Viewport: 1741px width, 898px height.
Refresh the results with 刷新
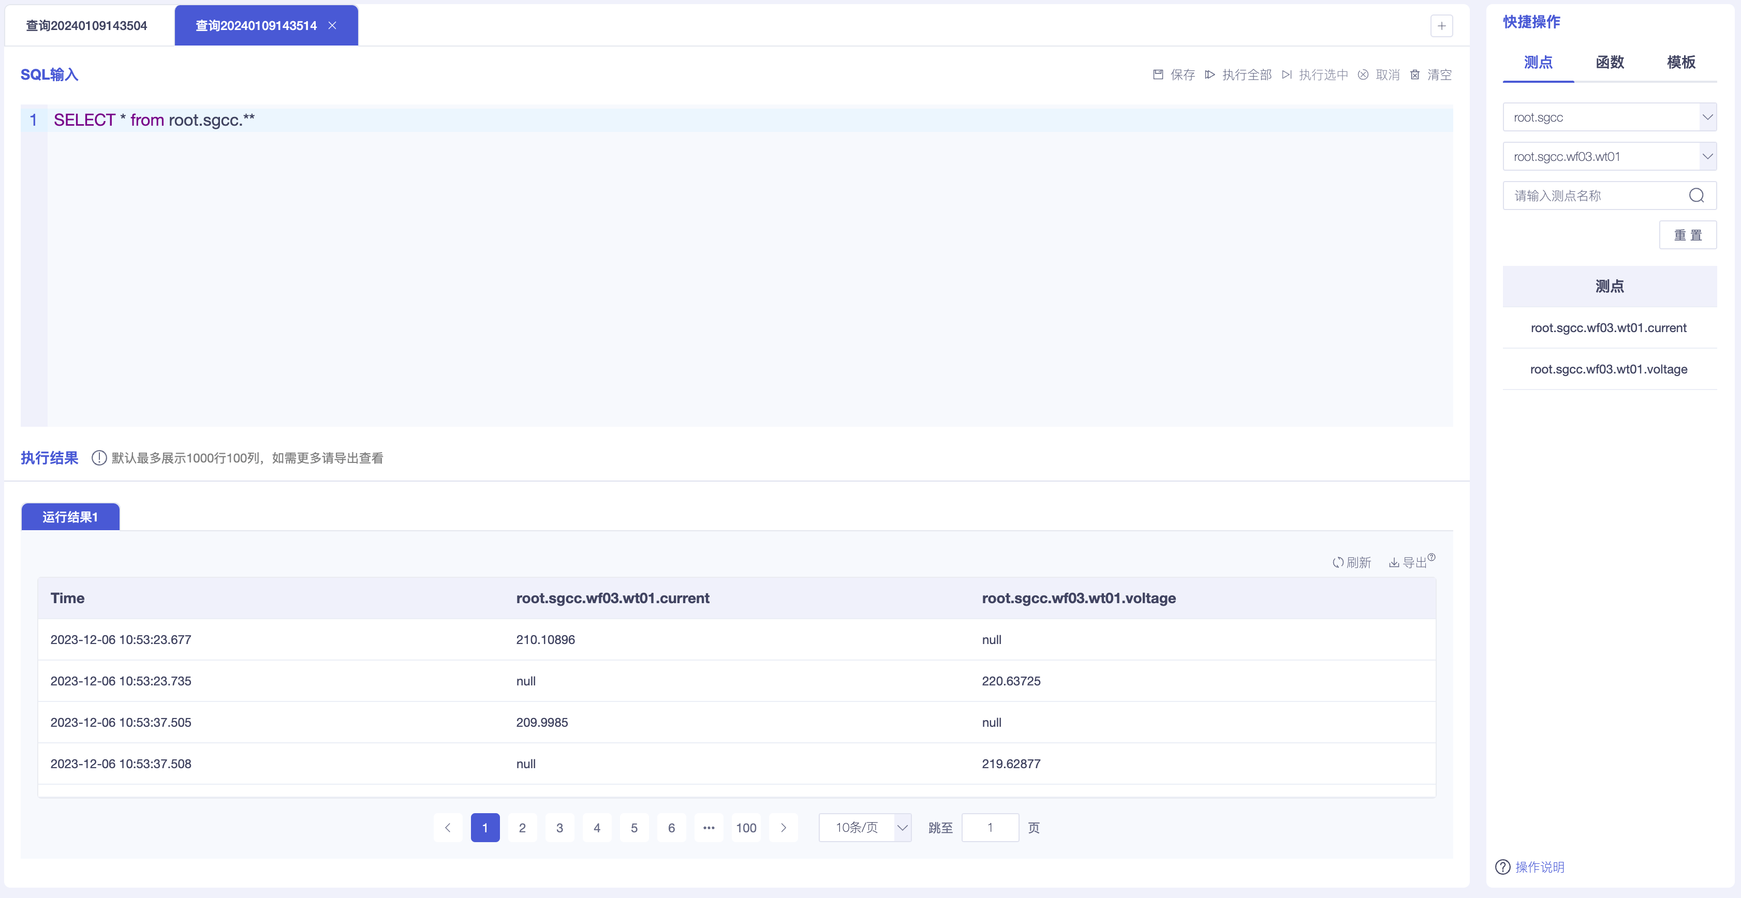coord(1352,562)
